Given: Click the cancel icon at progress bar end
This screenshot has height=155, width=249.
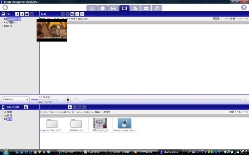Looking at the screenshot, I should [245, 100].
